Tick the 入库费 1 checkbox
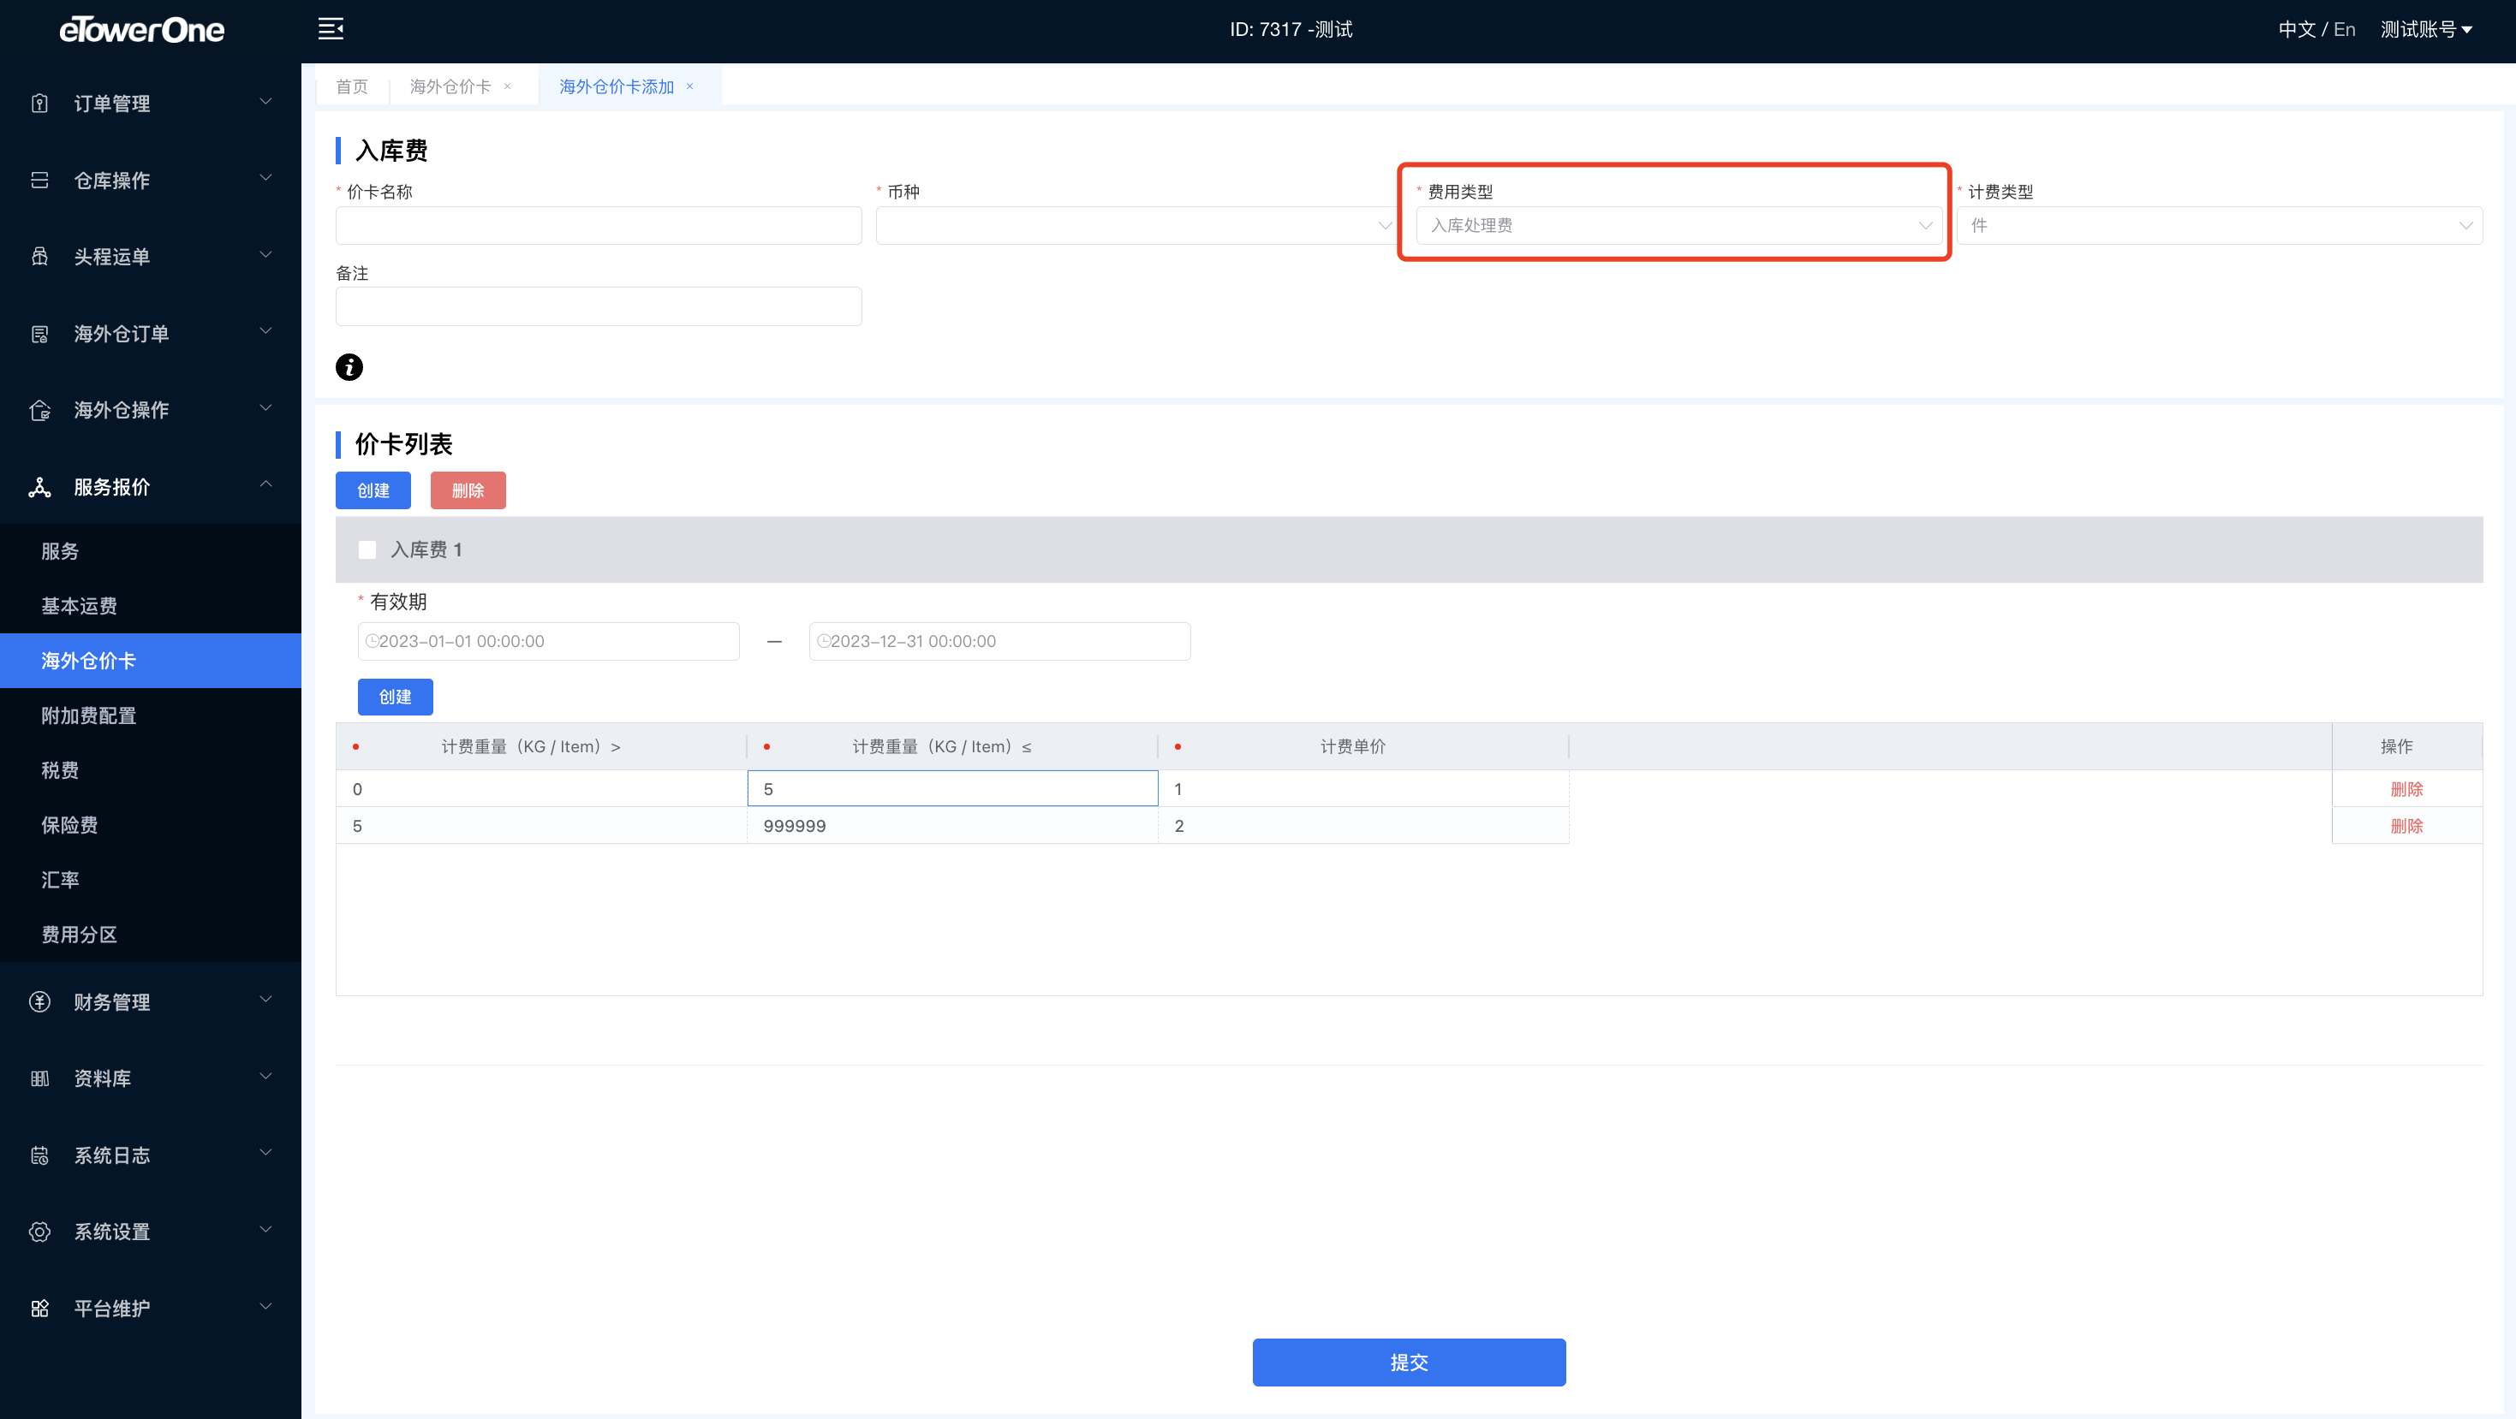 (367, 550)
